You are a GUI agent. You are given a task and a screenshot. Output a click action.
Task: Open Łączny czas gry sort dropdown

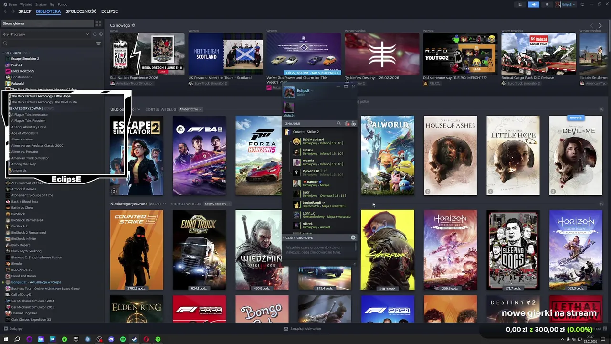coord(217,204)
